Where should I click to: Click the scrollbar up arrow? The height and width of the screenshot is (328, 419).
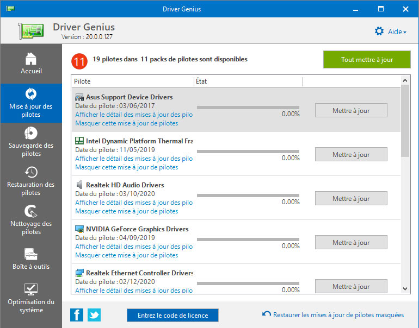pos(405,80)
